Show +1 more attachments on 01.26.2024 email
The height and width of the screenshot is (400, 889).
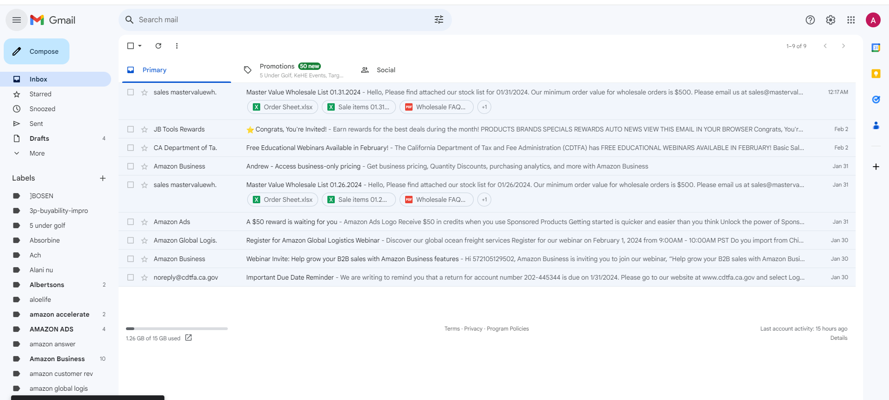click(x=484, y=200)
